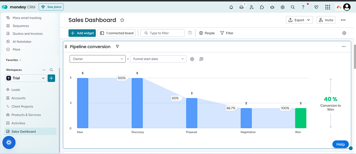Open the help question mark icon
The height and width of the screenshot is (154, 356).
point(303,7)
